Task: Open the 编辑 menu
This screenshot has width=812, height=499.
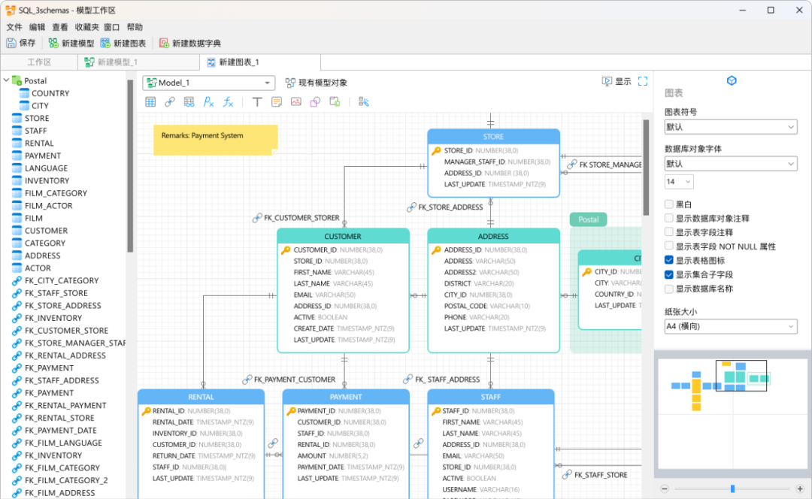Action: (38, 27)
